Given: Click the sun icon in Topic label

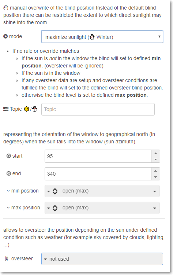Looking at the screenshot, I should pyautogui.click(x=27, y=109).
